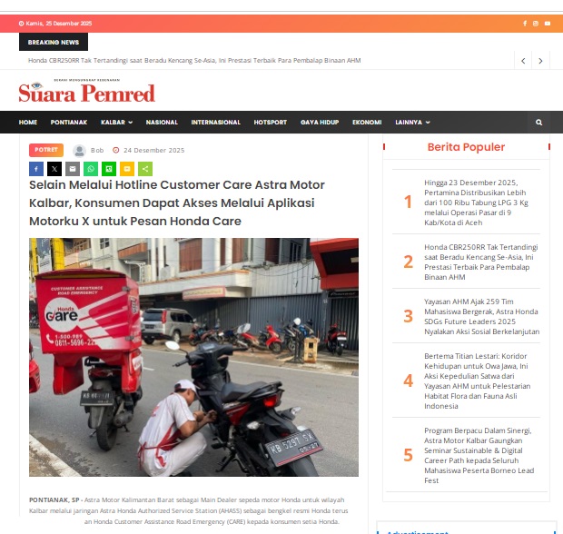The image size is (563, 534).
Task: Open the HOTSPORT menu item
Action: click(x=271, y=122)
